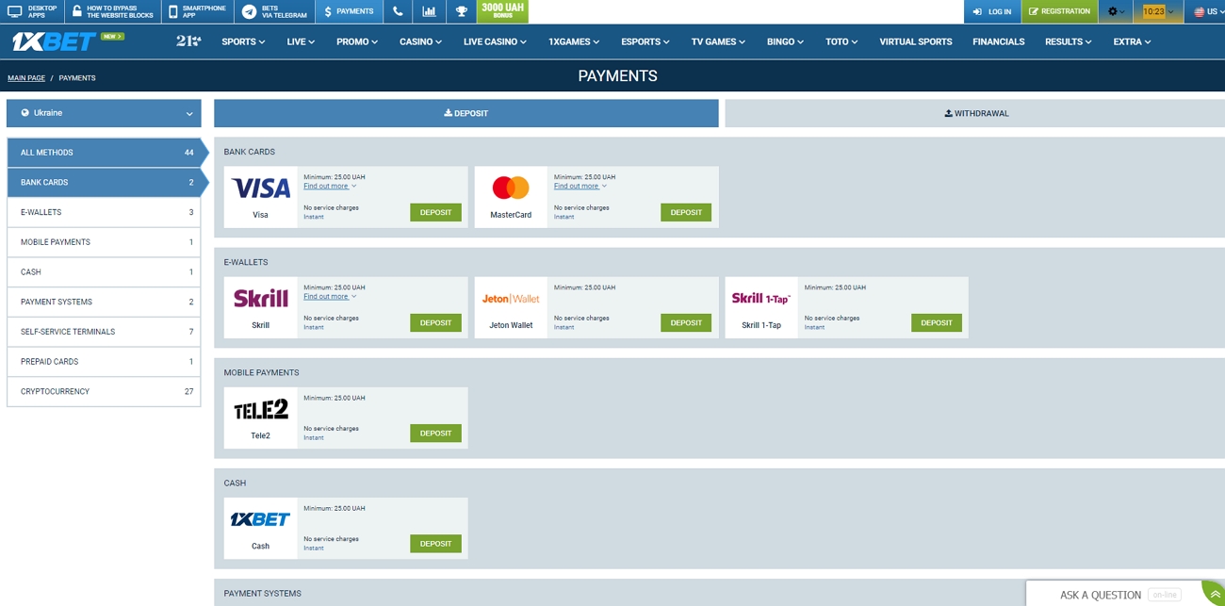Viewport: 1225px width, 606px height.
Task: Open the Extra menu
Action: pos(1132,41)
